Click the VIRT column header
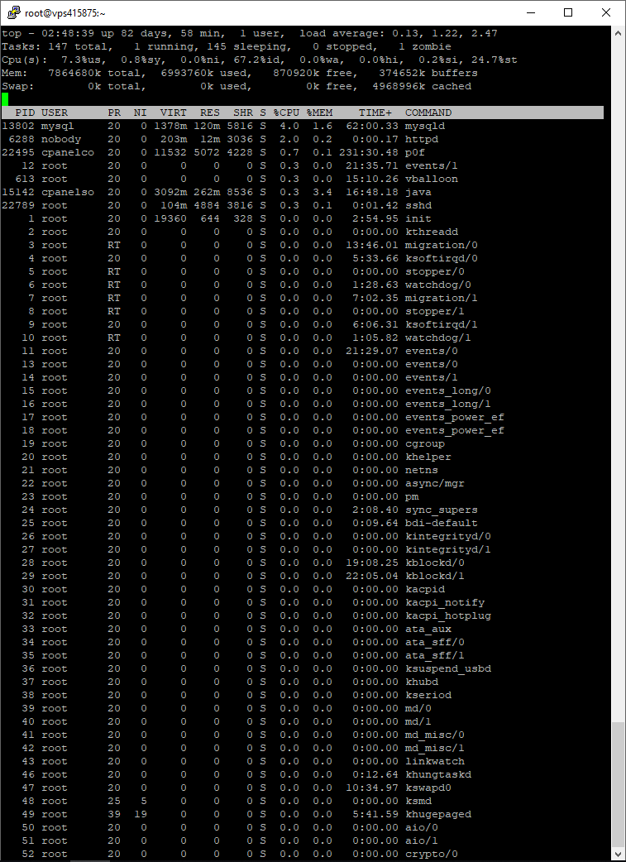The height and width of the screenshot is (862, 626). click(x=173, y=113)
